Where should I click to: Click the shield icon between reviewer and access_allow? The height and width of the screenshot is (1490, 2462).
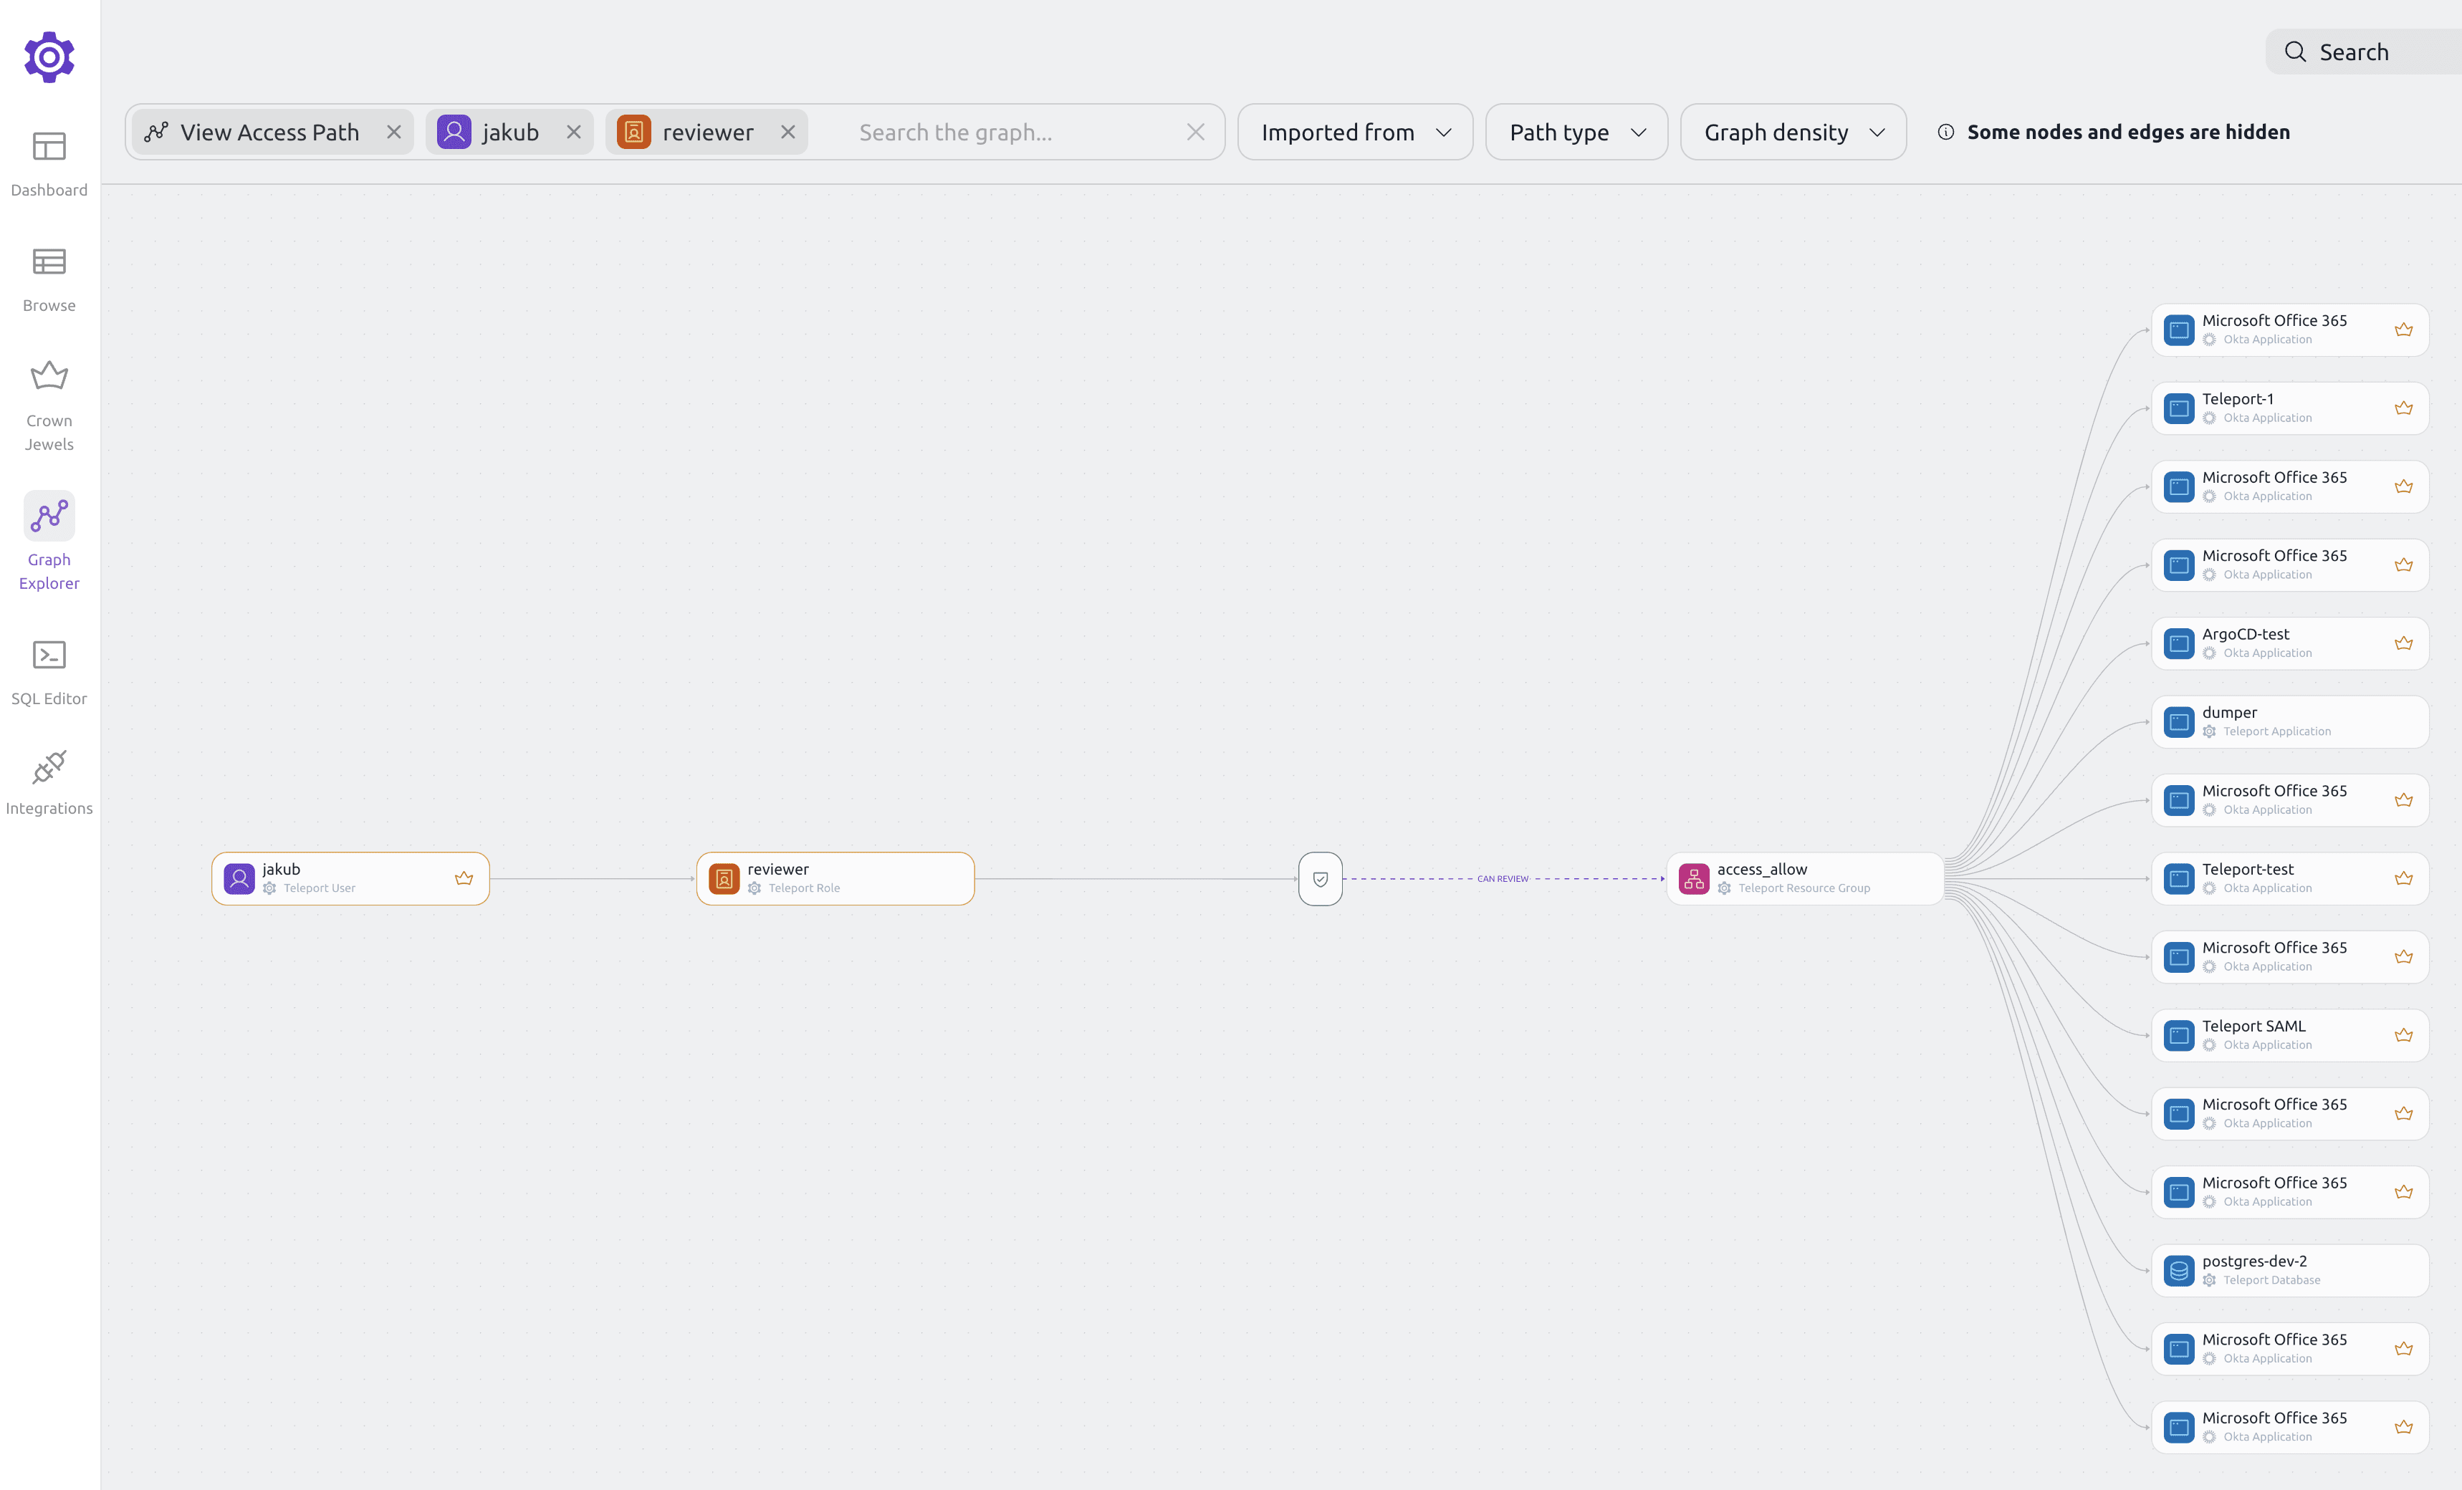pos(1321,878)
